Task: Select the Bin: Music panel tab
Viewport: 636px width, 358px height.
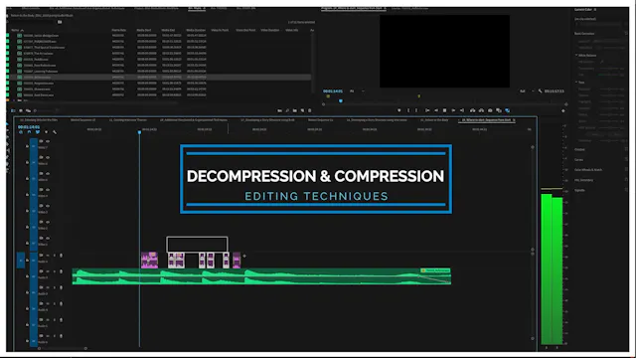Action: tap(197, 8)
